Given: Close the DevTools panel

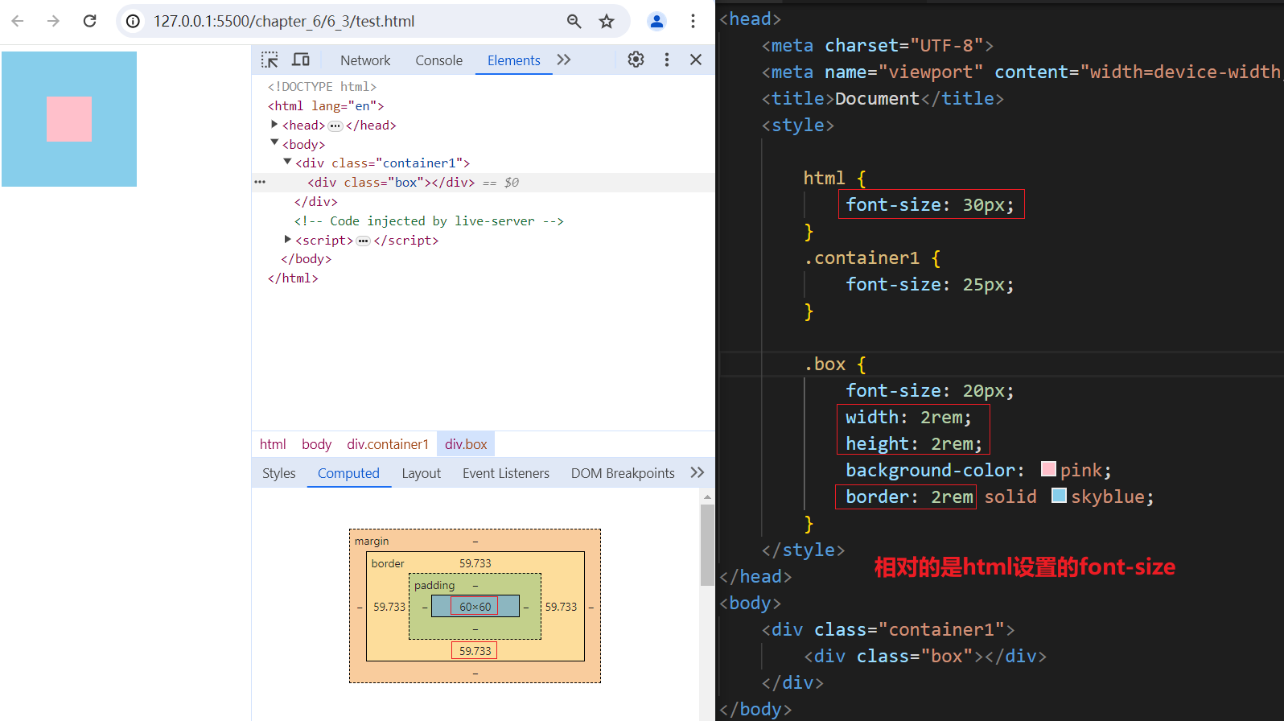Looking at the screenshot, I should 696,60.
